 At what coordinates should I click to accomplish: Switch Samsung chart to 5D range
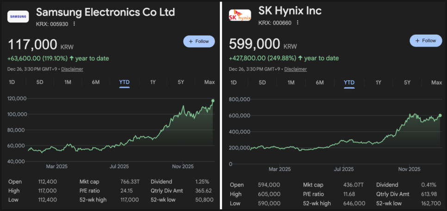click(x=40, y=82)
